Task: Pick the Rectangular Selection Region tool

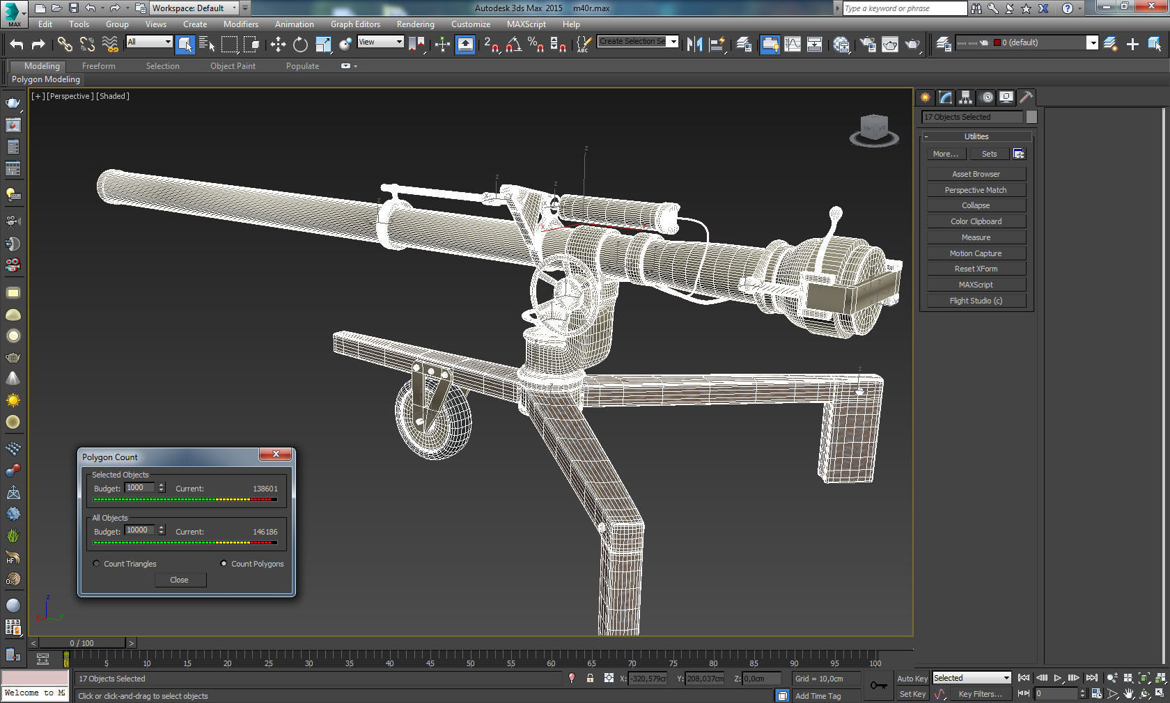Action: pyautogui.click(x=229, y=45)
